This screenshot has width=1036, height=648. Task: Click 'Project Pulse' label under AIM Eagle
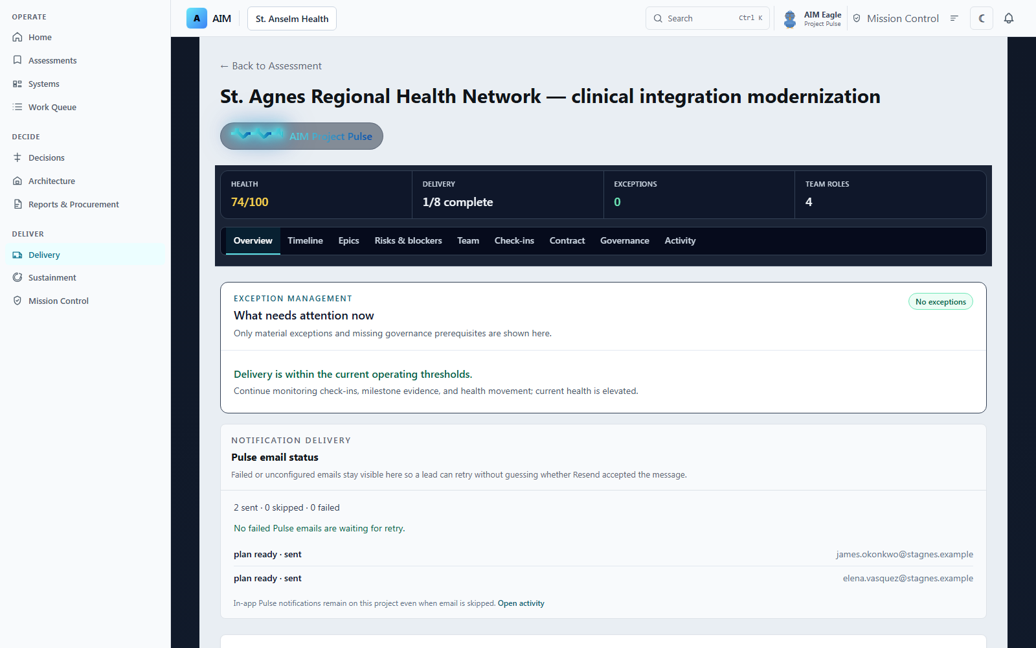822,24
